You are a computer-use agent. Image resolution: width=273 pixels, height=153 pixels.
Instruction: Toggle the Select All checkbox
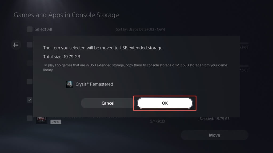(x=30, y=29)
